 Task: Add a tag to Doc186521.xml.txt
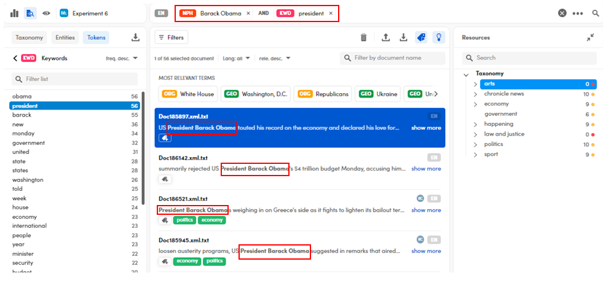[165, 220]
